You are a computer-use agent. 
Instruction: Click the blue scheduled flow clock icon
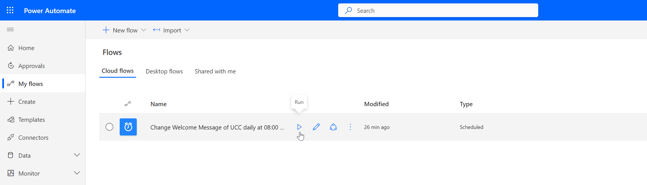coord(128,127)
